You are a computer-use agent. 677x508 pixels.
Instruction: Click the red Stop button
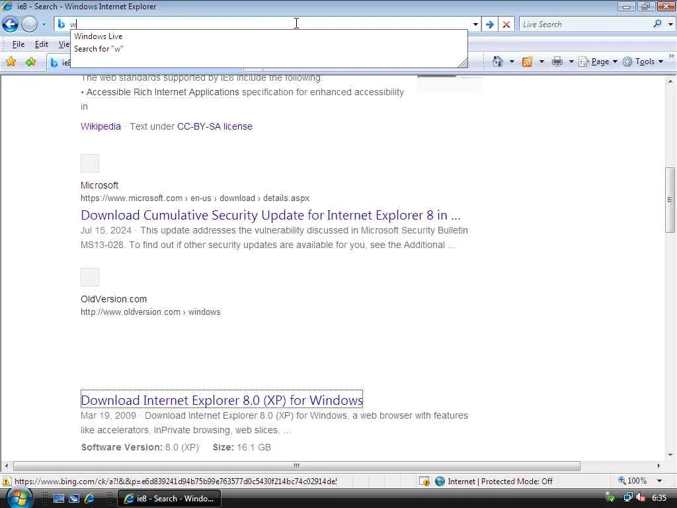pyautogui.click(x=506, y=24)
